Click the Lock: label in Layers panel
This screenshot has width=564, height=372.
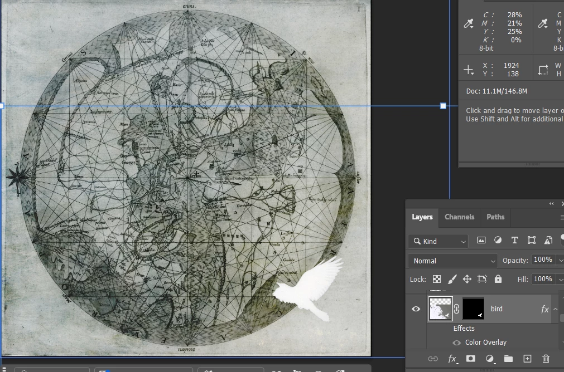[x=418, y=280]
